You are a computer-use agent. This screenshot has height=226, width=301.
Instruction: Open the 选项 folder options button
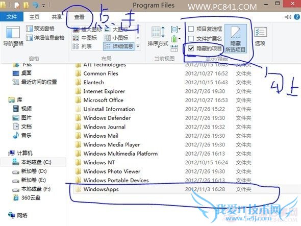coord(260,37)
